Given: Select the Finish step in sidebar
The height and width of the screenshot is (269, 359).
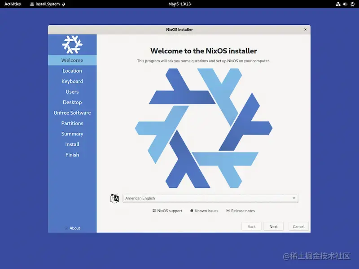Looking at the screenshot, I should point(72,155).
